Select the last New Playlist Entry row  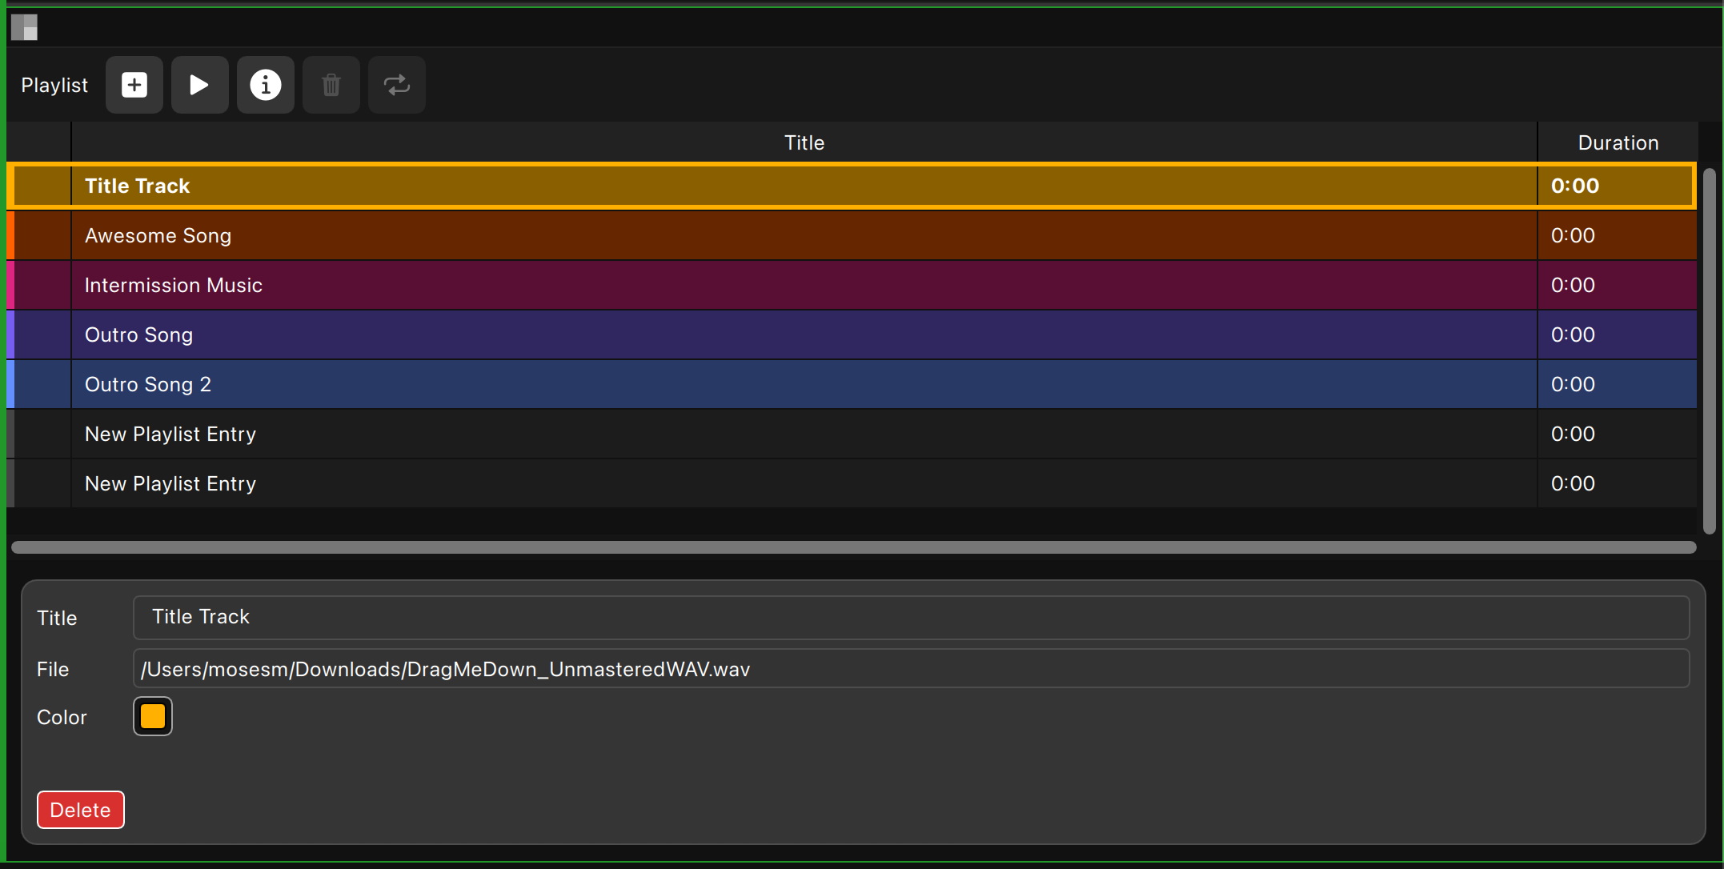click(x=480, y=483)
